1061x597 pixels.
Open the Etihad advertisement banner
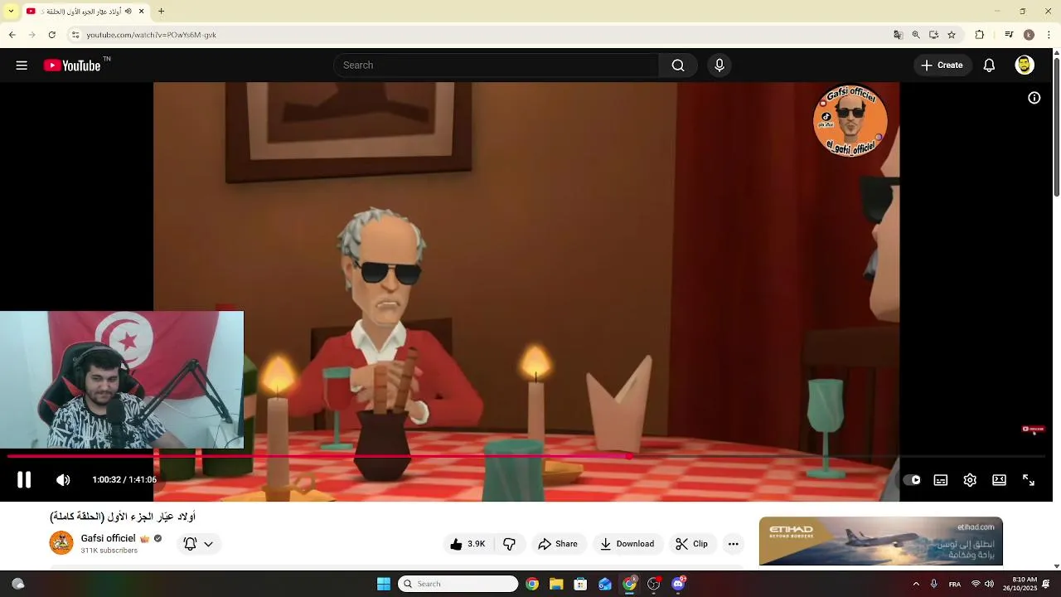880,541
